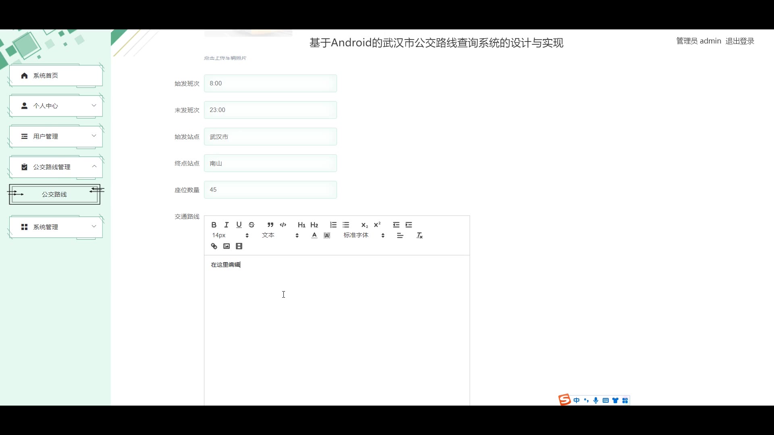Select the 公交路线 submenu item
The image size is (774, 435).
coord(54,195)
